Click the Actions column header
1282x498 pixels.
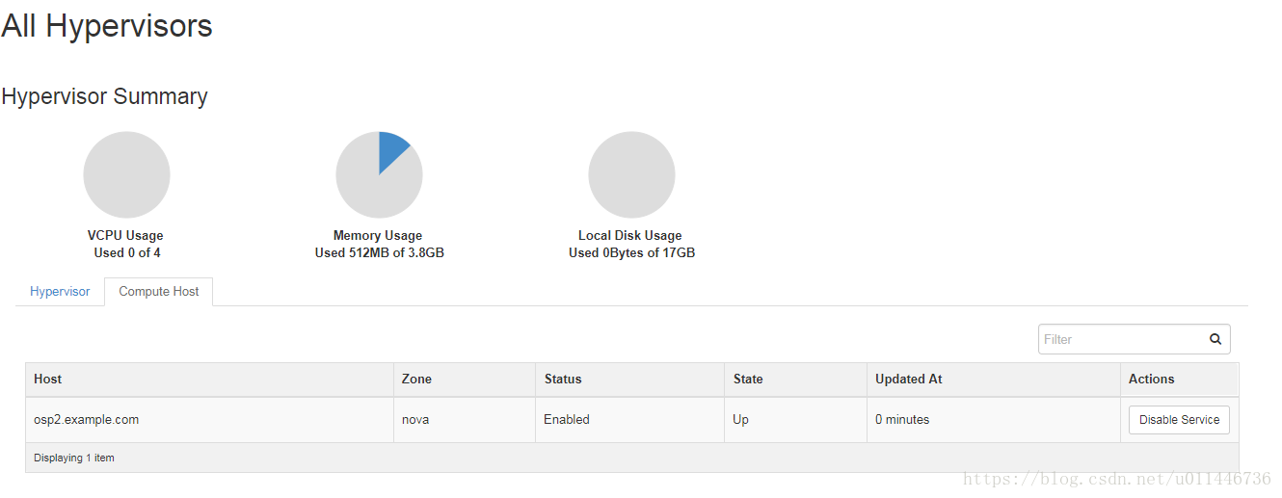click(x=1180, y=380)
